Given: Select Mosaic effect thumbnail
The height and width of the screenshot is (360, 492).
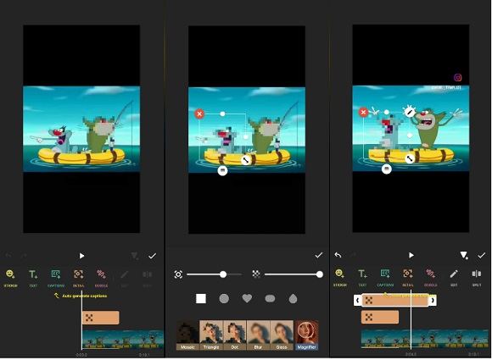Looking at the screenshot, I should tap(187, 335).
